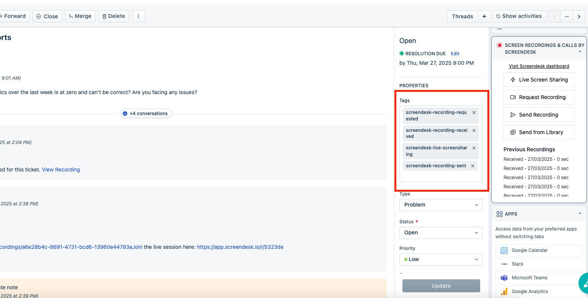
Task: Click Show activities
Action: click(519, 16)
